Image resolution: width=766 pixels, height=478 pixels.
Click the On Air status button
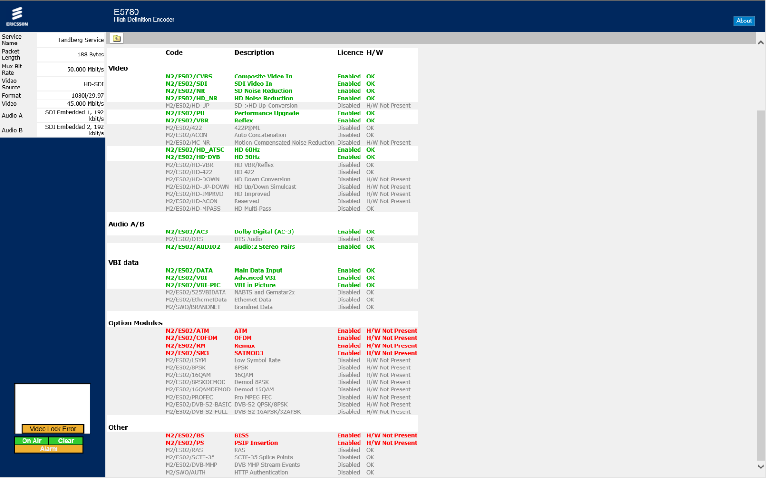point(32,441)
